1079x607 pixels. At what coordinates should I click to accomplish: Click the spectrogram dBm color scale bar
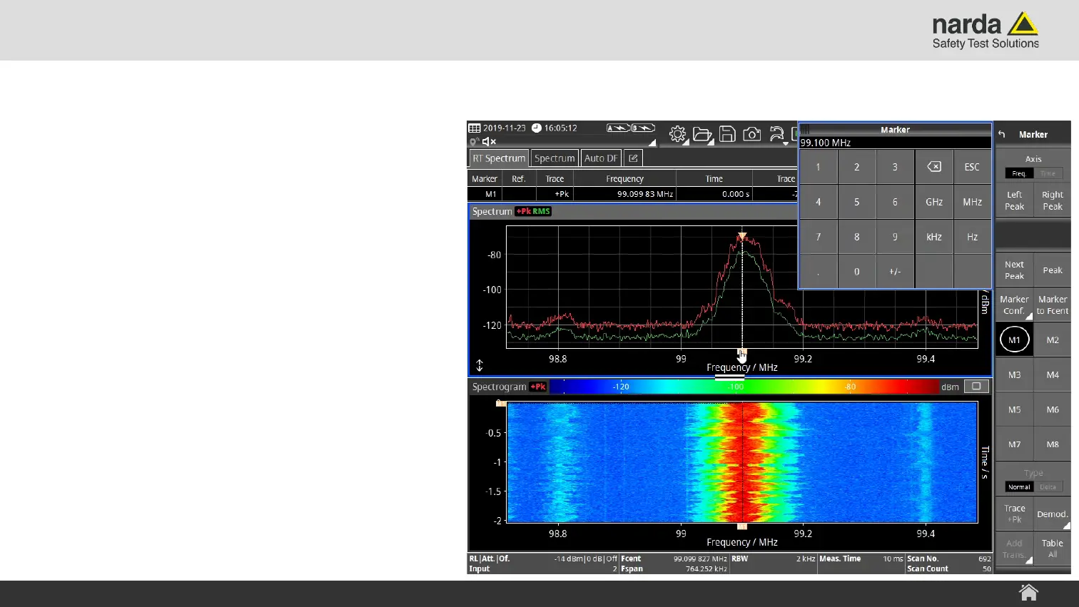click(x=742, y=387)
